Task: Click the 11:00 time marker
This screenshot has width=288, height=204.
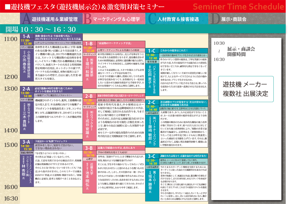Action: click(x=11, y=39)
